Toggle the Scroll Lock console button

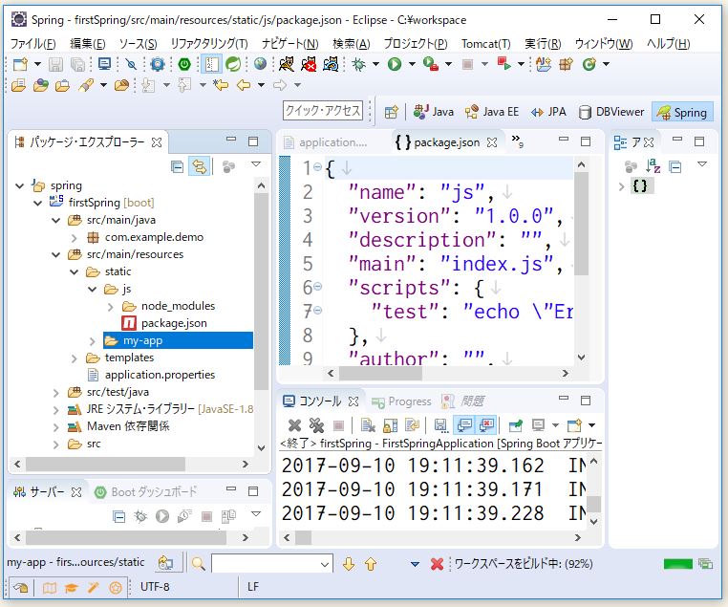[x=390, y=425]
